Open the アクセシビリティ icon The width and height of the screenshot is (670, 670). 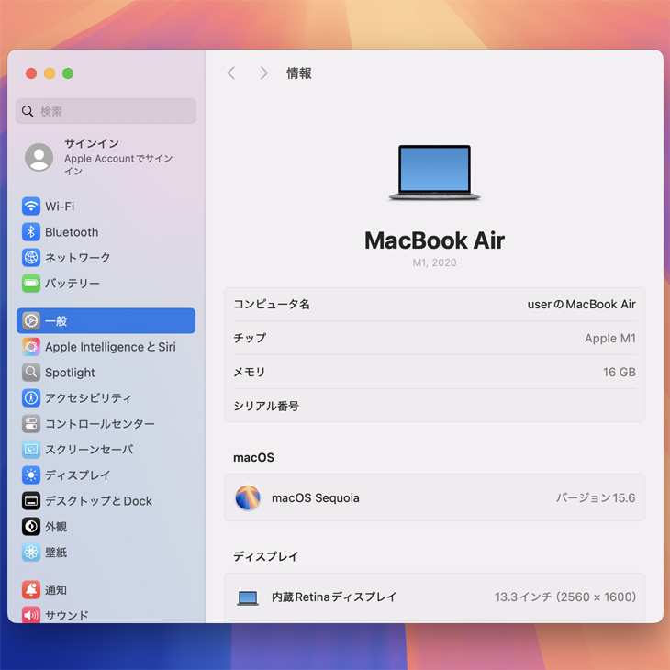[x=31, y=398]
